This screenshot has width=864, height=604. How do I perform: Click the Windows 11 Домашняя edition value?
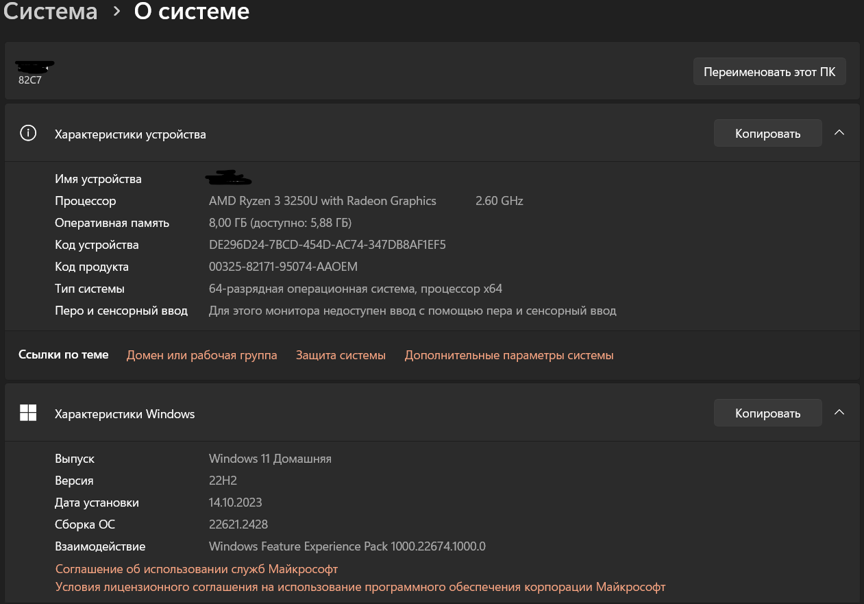(x=270, y=459)
